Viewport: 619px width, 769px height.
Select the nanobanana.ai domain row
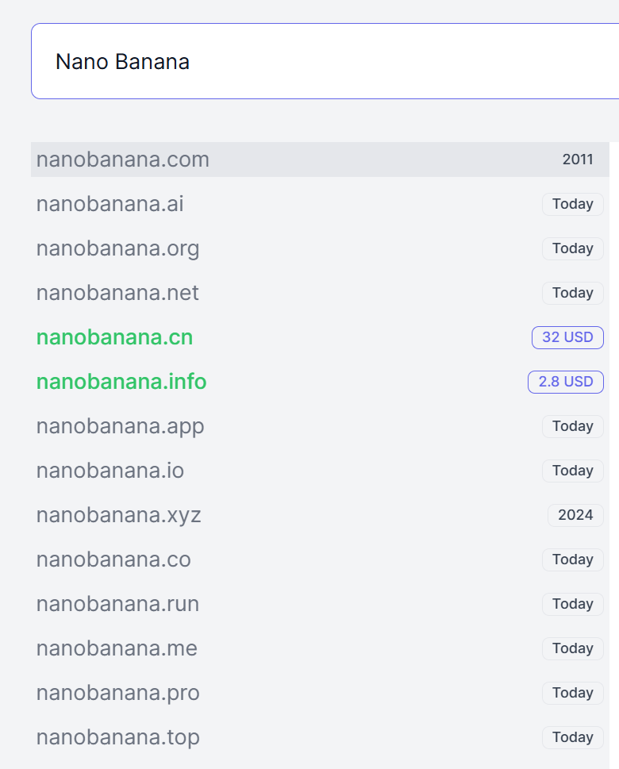tap(110, 204)
